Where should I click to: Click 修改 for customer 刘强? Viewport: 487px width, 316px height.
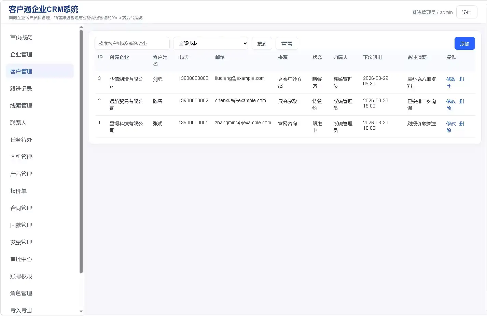tap(451, 79)
